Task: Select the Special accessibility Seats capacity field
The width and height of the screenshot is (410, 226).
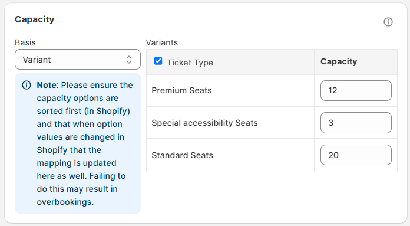Action: (356, 123)
